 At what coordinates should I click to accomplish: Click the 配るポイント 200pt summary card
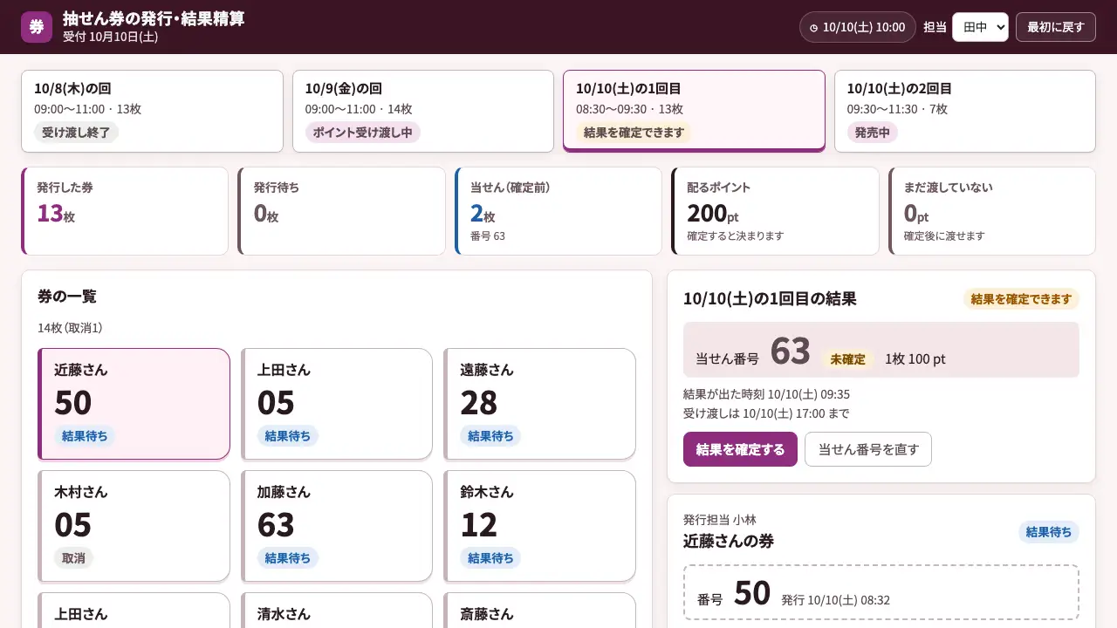(775, 211)
